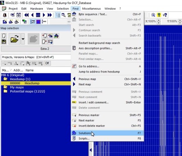Sort by the Addr... column header
Image resolution: width=182 pixels, height=156 pixels.
[18, 70]
